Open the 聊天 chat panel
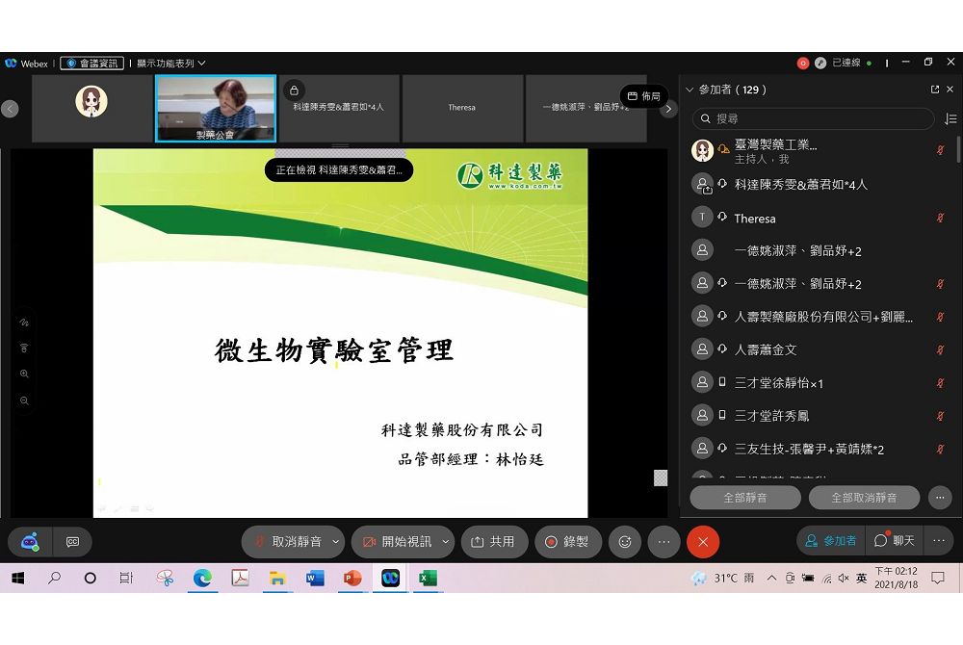Screen dimensions: 963x645 tap(895, 541)
